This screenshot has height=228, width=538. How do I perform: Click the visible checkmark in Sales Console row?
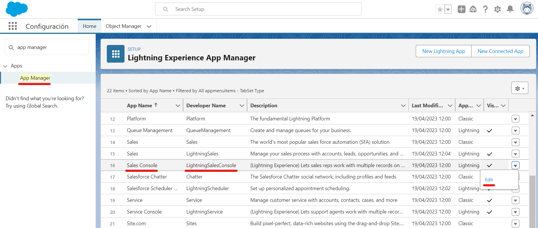(489, 165)
